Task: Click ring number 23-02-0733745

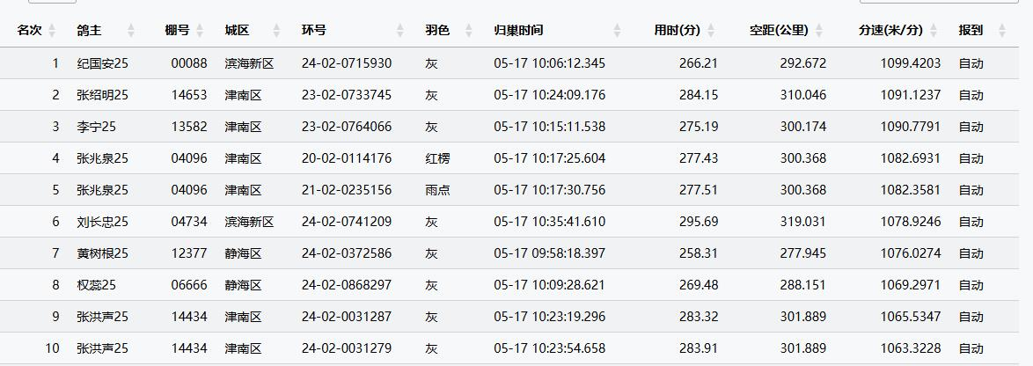Action: (x=346, y=95)
